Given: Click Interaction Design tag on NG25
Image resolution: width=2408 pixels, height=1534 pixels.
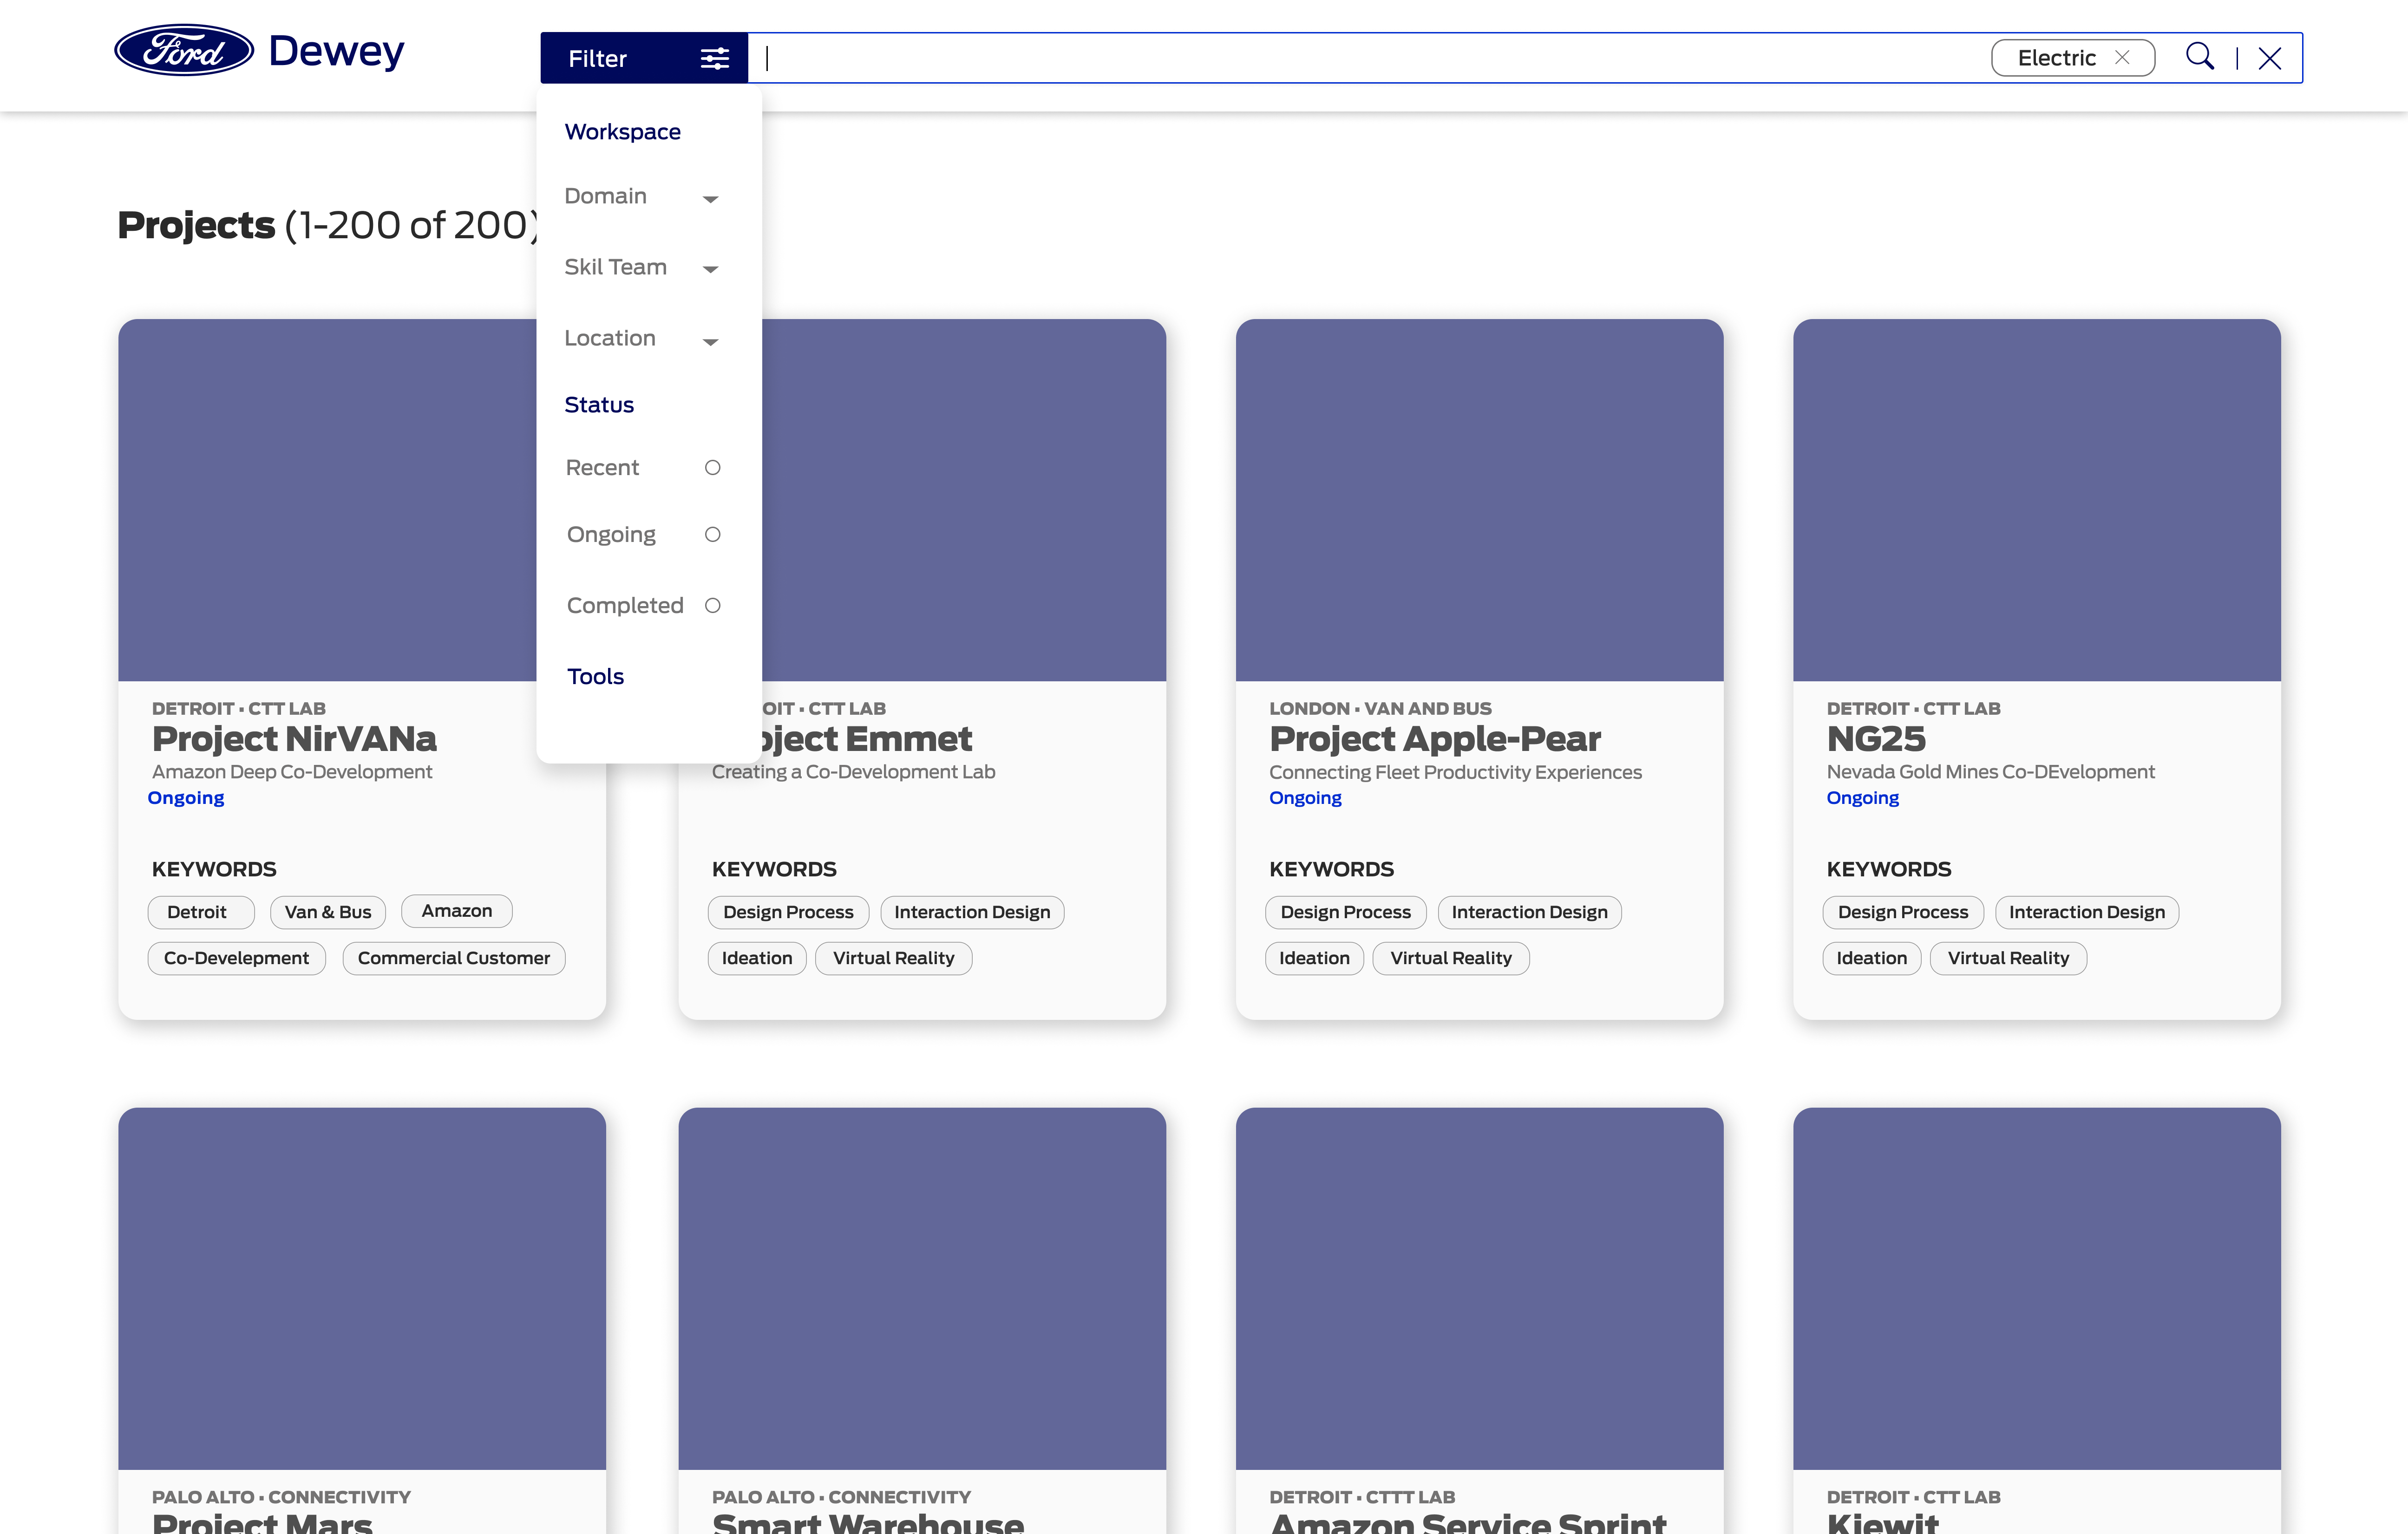Looking at the screenshot, I should point(2087,912).
